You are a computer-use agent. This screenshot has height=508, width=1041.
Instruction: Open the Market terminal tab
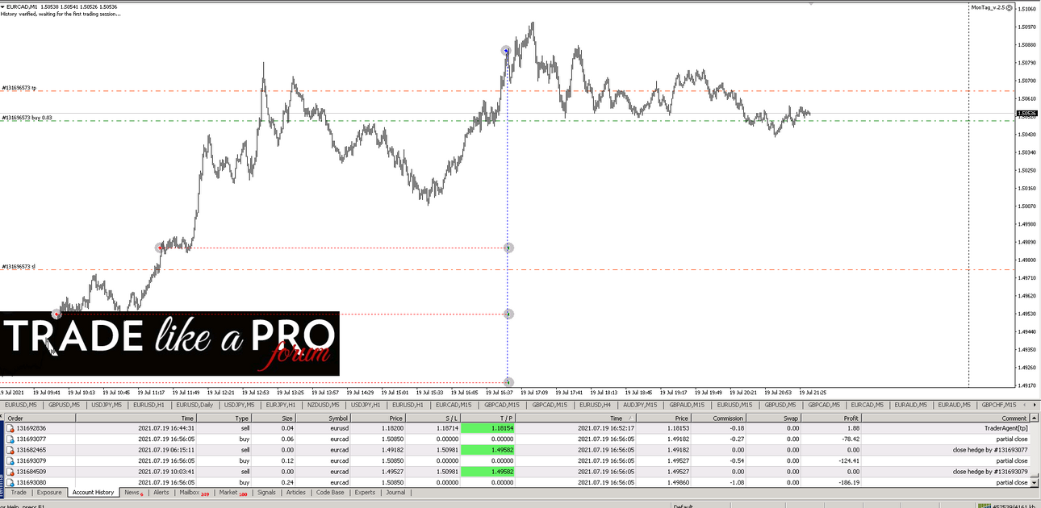tap(233, 492)
